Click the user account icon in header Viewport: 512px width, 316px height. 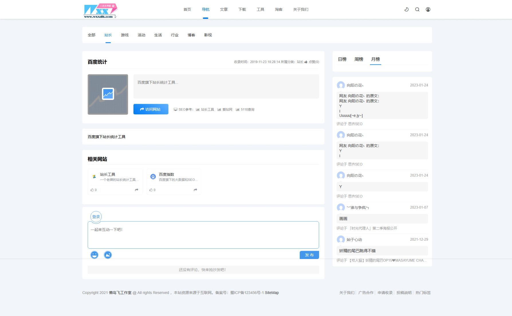(428, 9)
